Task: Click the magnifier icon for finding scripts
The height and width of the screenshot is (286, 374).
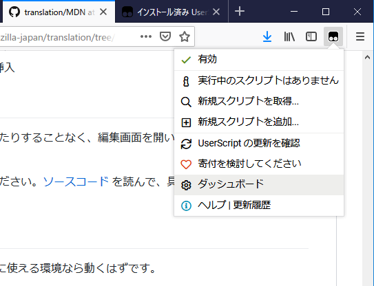Action: (186, 102)
